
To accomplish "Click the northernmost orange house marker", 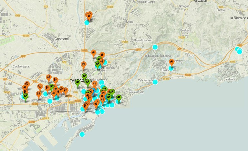I will [89, 15].
